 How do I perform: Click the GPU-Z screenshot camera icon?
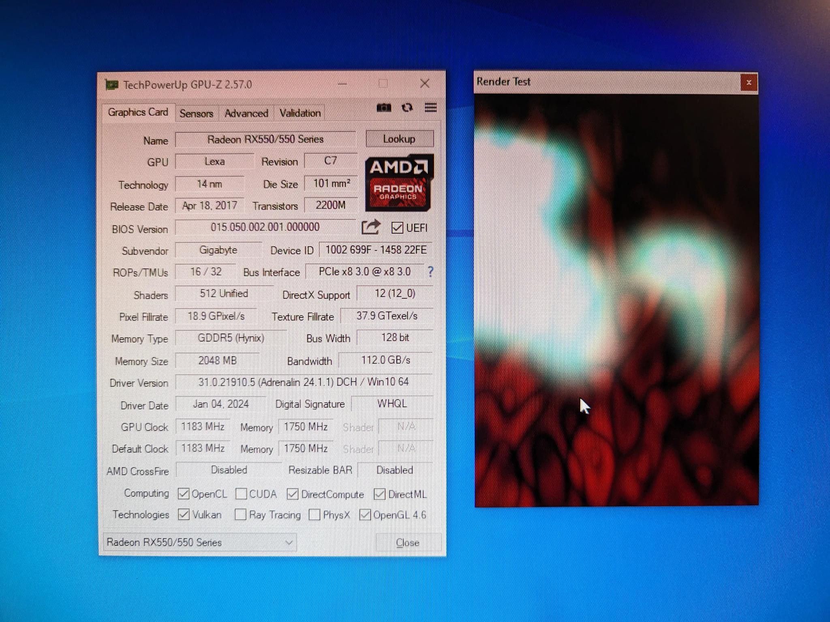tap(384, 108)
